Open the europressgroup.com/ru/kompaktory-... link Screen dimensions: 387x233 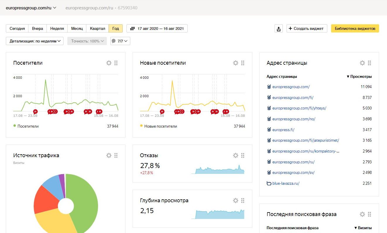coord(306,151)
